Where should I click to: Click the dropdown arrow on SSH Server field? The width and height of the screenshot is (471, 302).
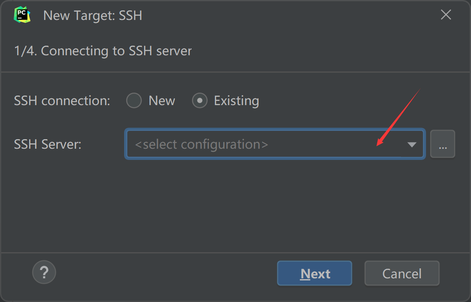tap(412, 144)
